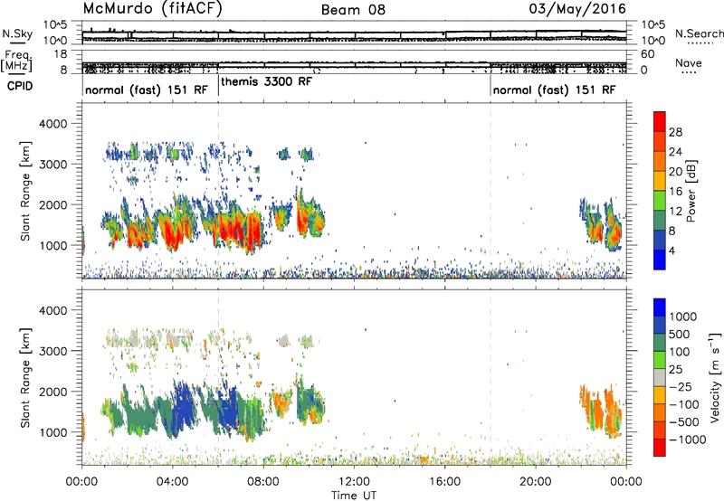
Task: Click the Time UT axis title
Action: coord(354,496)
